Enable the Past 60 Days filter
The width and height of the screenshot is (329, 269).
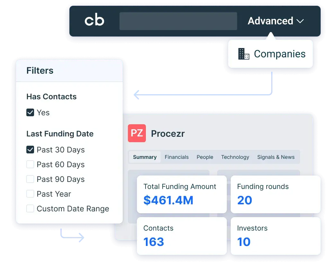tap(30, 165)
